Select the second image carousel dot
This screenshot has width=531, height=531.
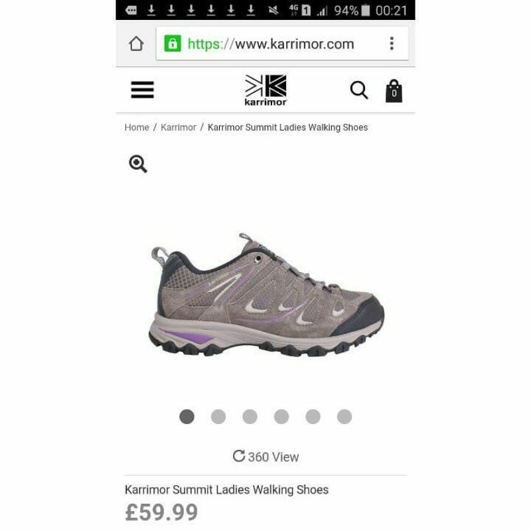(218, 417)
